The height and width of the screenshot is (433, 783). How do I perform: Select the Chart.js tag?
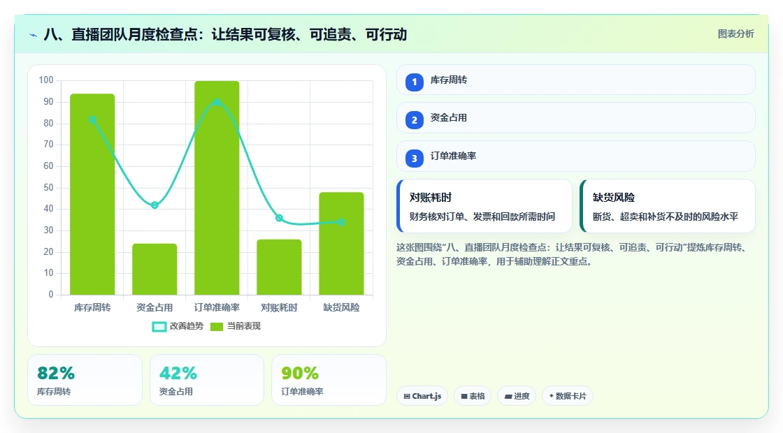tap(422, 396)
